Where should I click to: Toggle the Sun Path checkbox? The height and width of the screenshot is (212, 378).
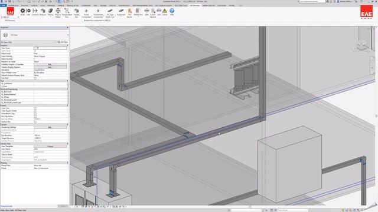35,78
